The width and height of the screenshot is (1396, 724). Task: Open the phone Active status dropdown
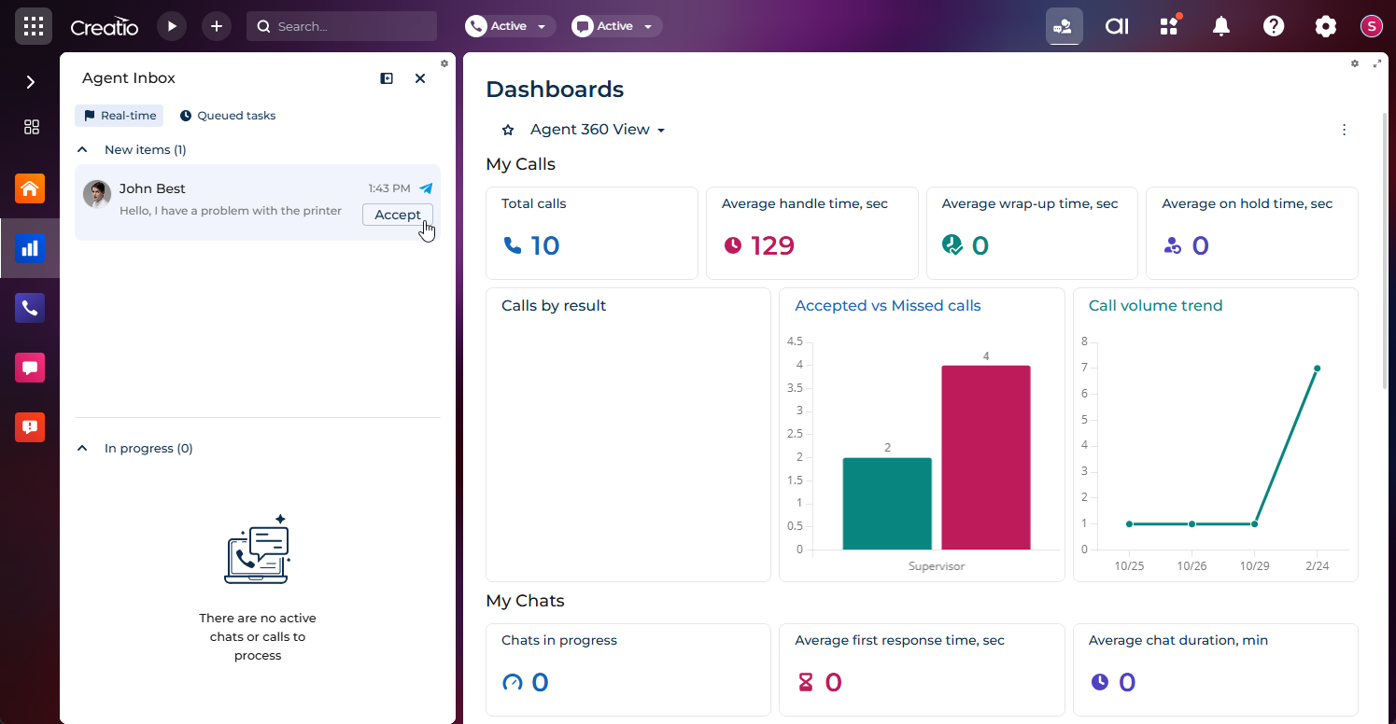[x=511, y=26]
